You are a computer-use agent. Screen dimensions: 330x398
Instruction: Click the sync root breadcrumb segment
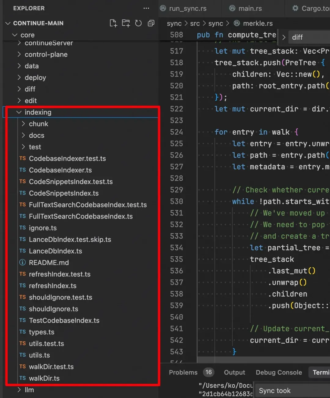(174, 24)
